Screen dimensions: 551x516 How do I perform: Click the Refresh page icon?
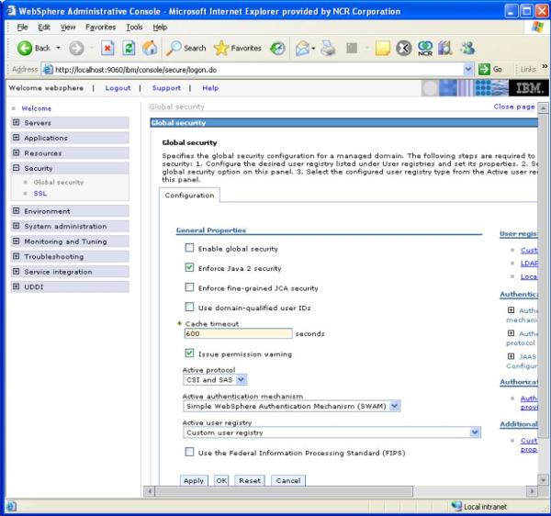pyautogui.click(x=129, y=48)
